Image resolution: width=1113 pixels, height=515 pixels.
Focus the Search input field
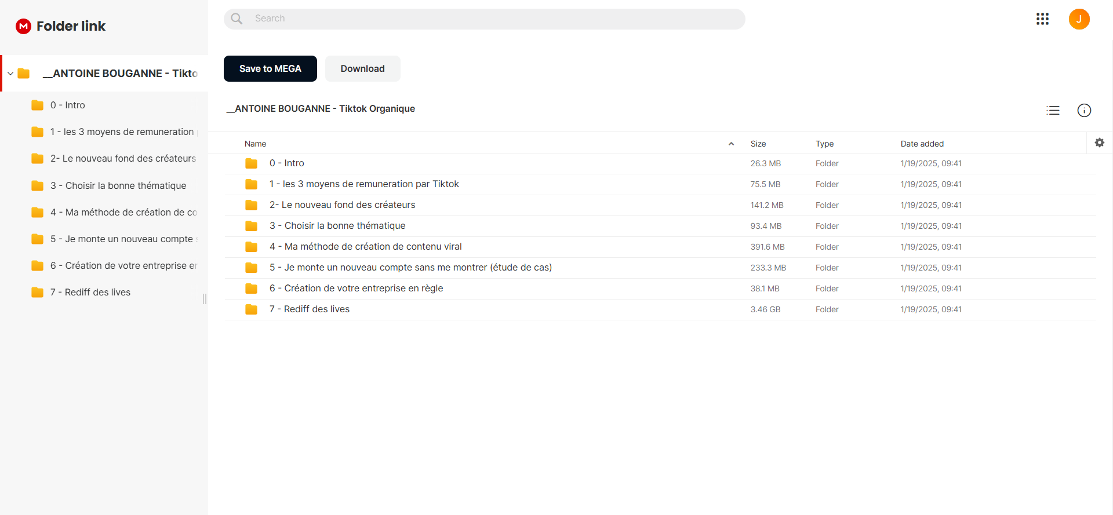484,19
